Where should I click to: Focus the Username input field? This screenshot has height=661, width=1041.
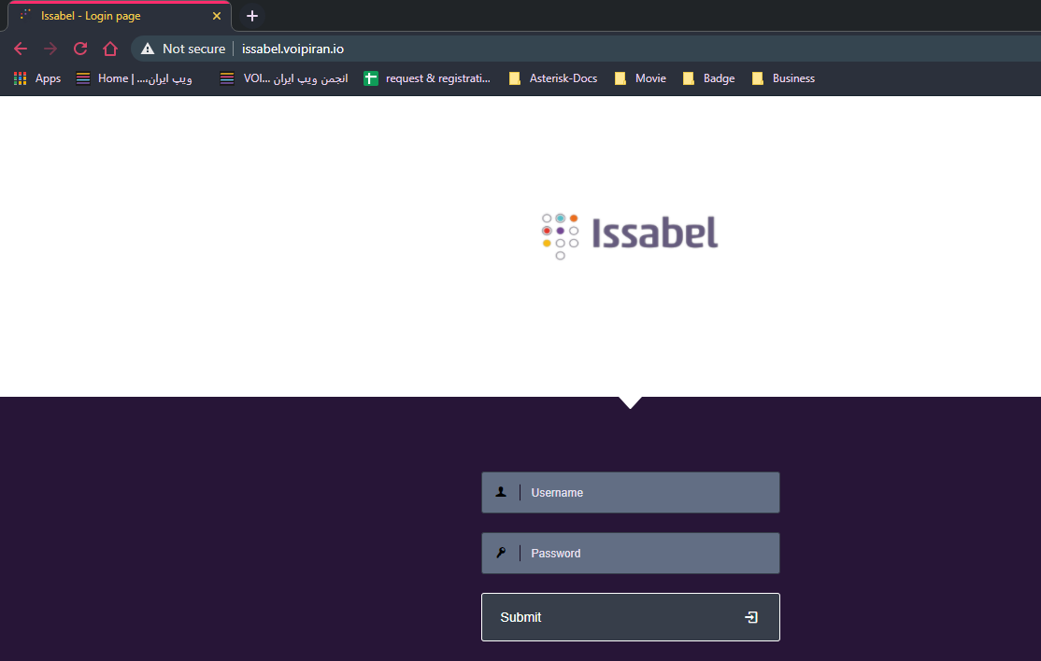pyautogui.click(x=630, y=493)
